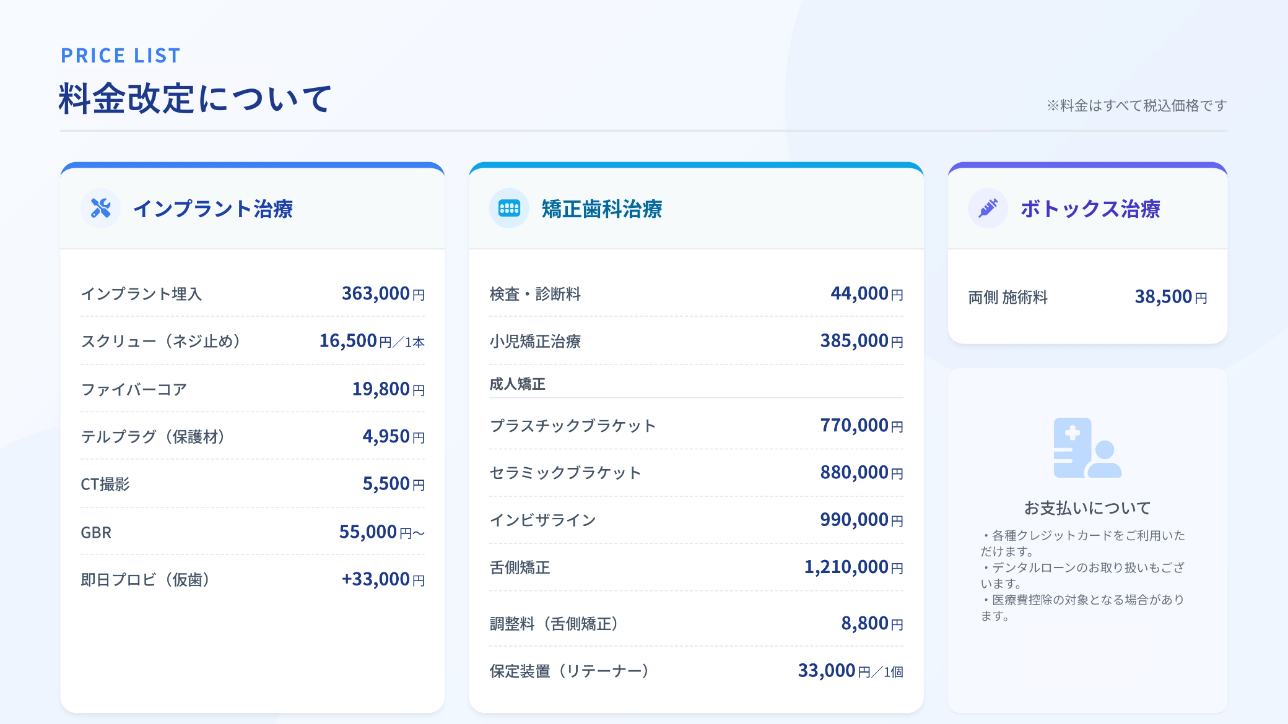Click the 検査・診断料 row
1288x724 pixels.
(696, 294)
